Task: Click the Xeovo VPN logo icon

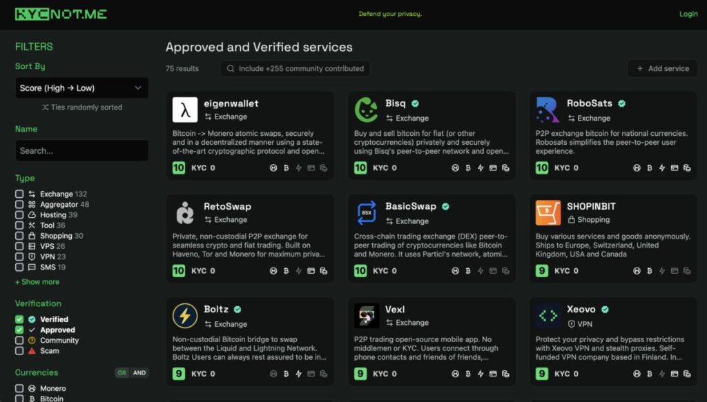Action: tap(548, 316)
